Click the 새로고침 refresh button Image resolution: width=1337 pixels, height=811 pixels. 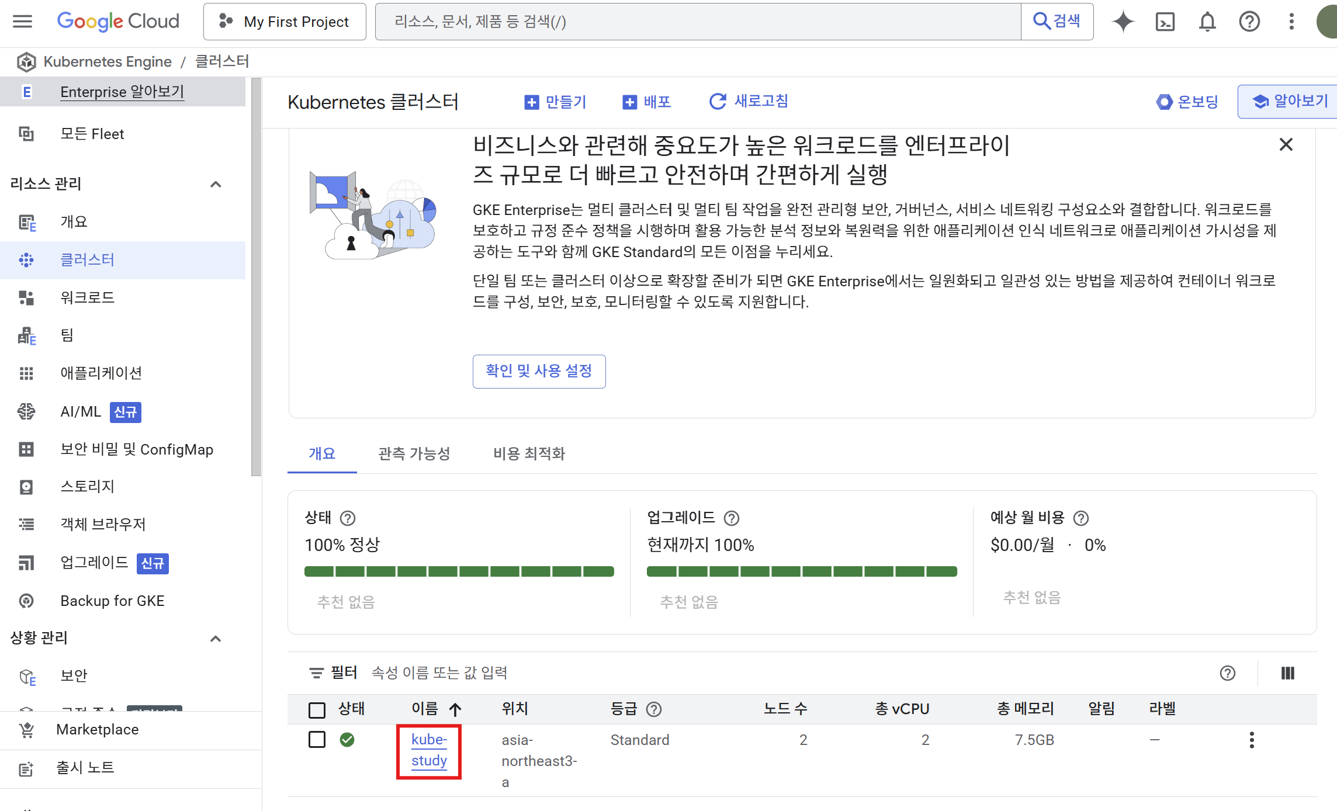click(749, 102)
